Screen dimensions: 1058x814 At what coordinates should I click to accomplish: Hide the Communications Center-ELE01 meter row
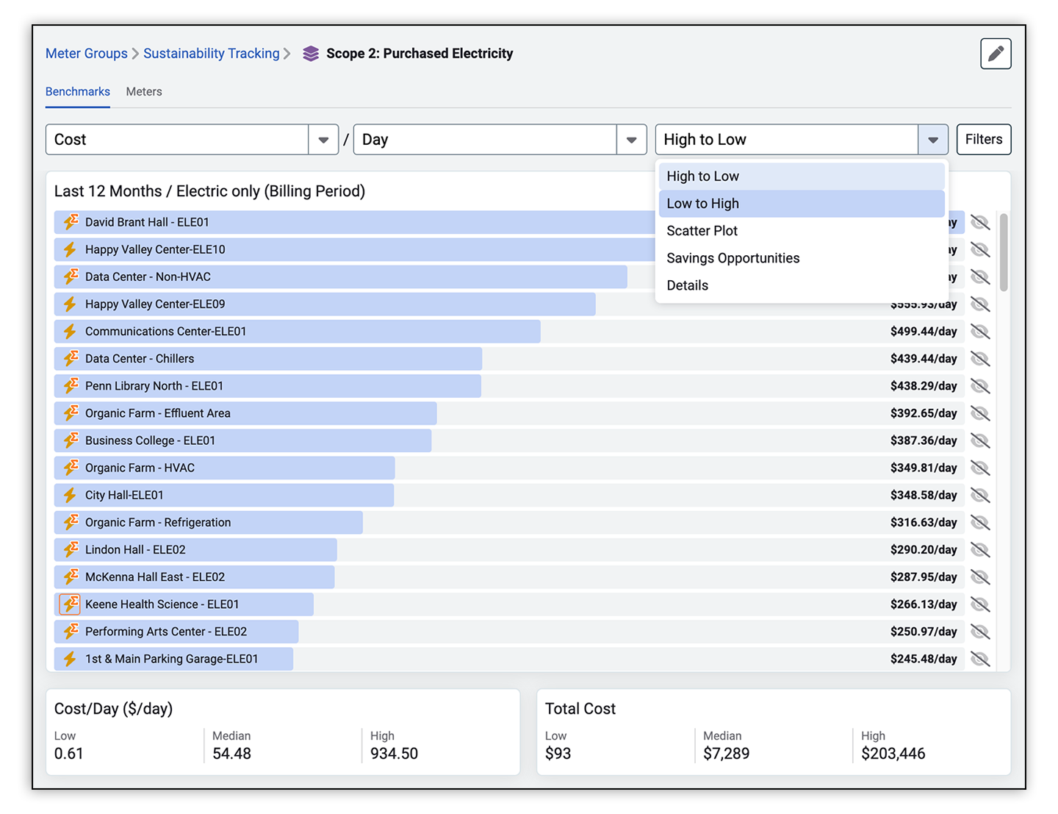[x=980, y=332]
